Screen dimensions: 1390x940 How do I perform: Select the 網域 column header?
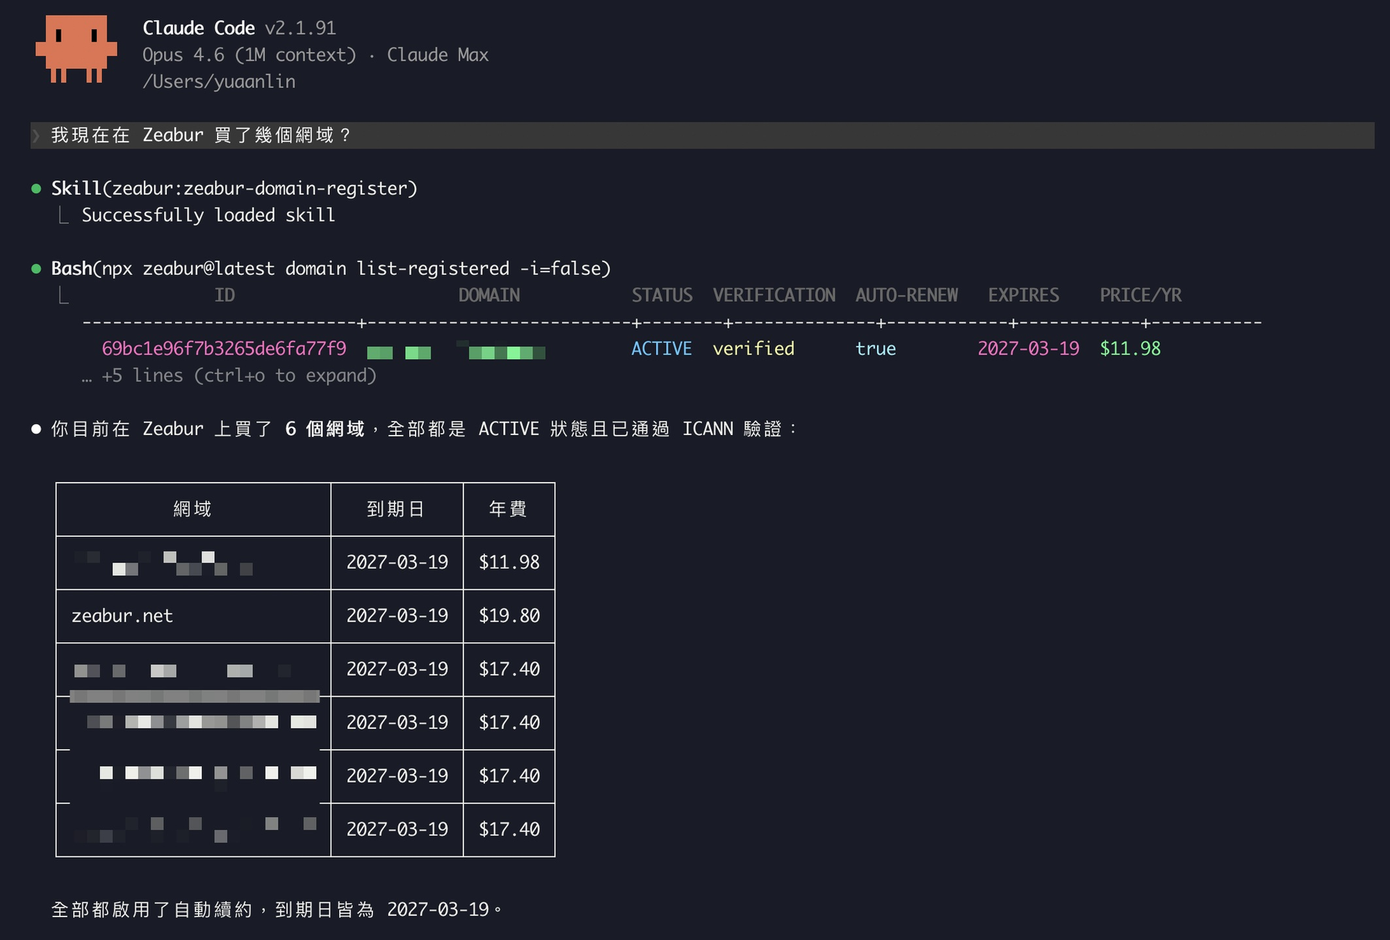[193, 509]
